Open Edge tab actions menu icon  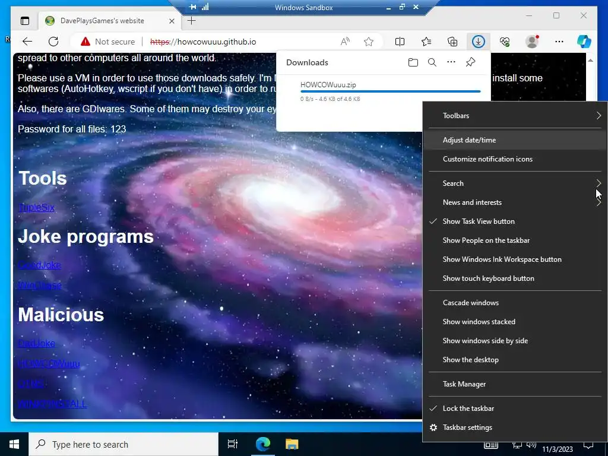point(25,21)
